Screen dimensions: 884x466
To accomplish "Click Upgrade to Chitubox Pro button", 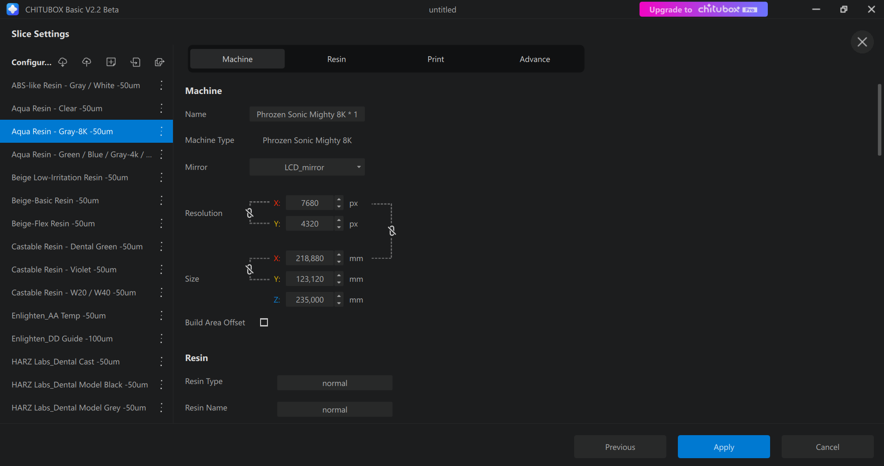I will pyautogui.click(x=703, y=9).
